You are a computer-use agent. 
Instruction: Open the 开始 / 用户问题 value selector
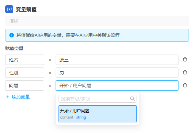(117, 86)
